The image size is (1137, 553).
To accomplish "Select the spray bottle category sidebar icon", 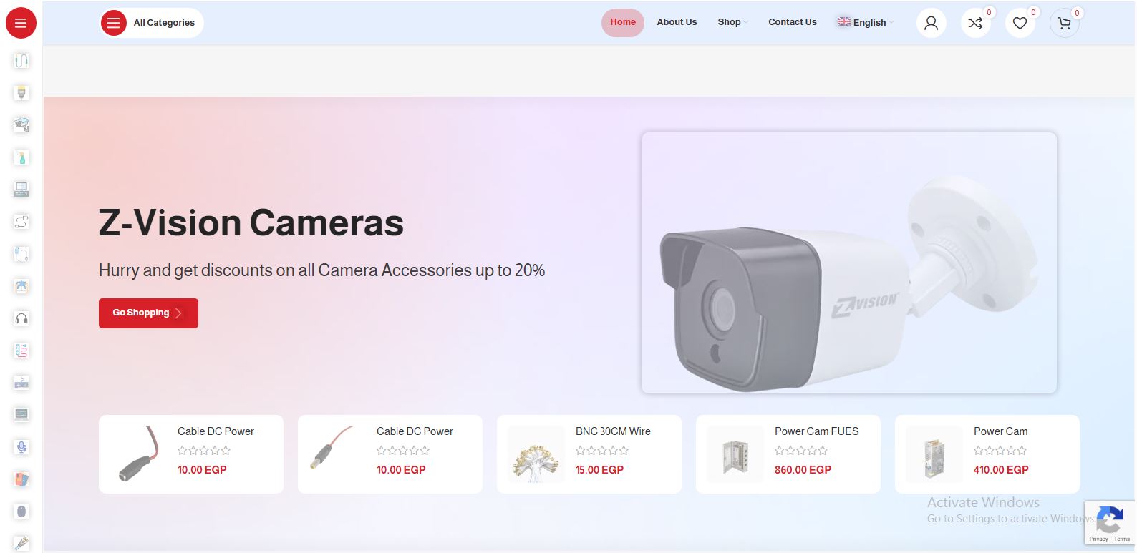I will (x=21, y=157).
